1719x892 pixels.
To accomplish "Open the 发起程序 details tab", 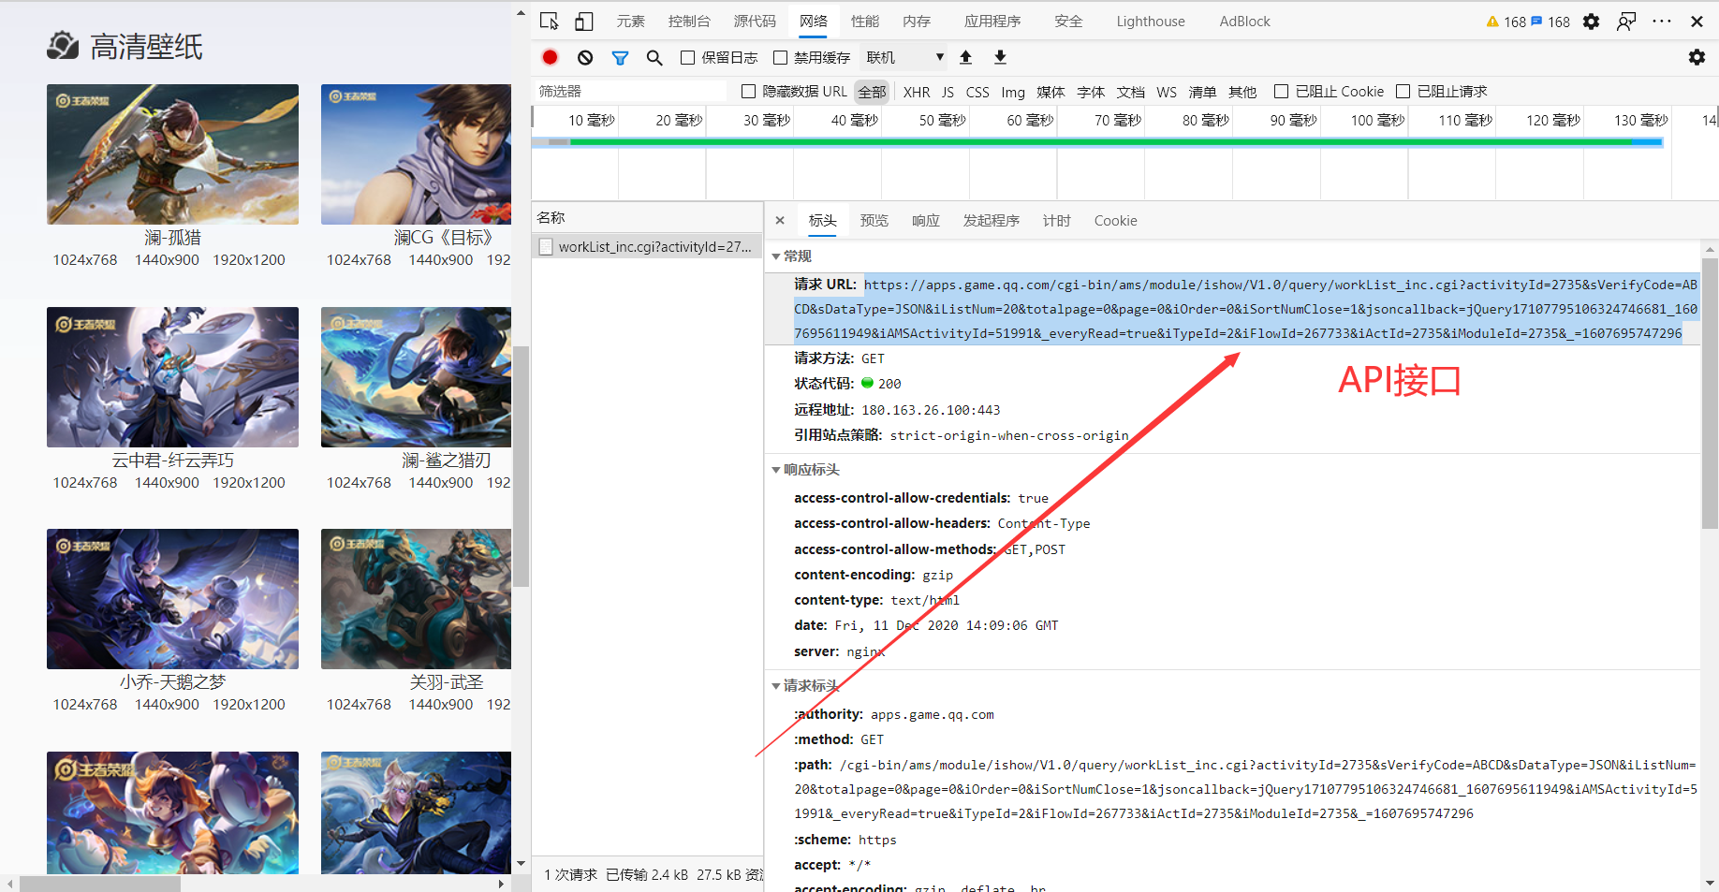I will click(991, 220).
